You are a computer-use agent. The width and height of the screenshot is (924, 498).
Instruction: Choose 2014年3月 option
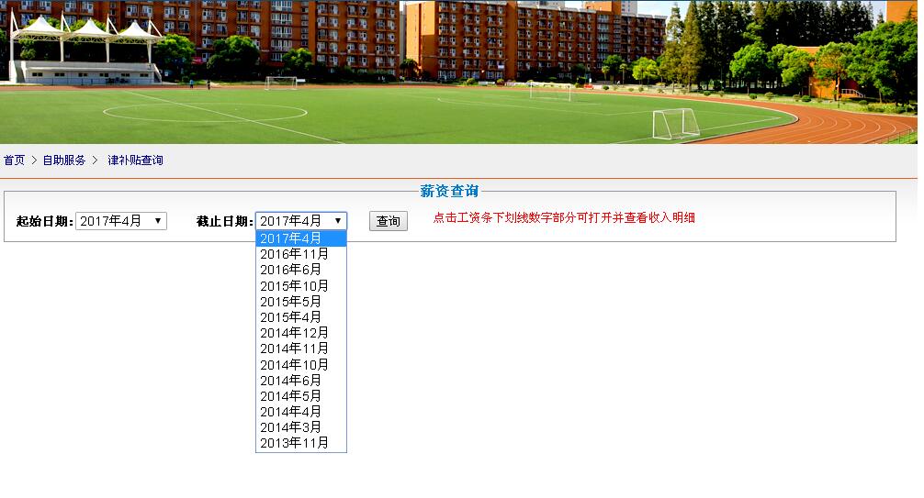pos(301,427)
